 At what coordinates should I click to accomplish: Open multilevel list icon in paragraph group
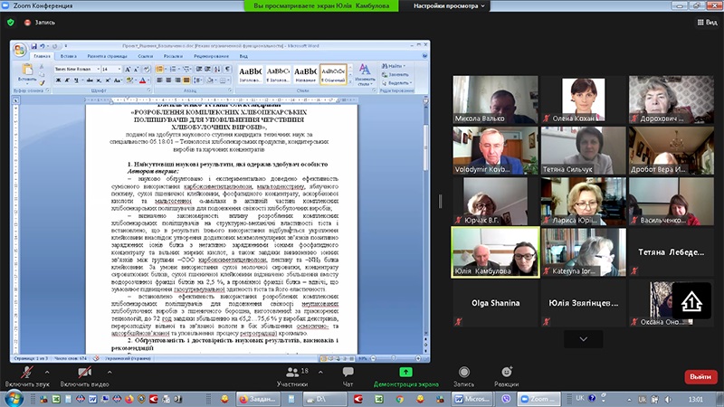pos(186,70)
